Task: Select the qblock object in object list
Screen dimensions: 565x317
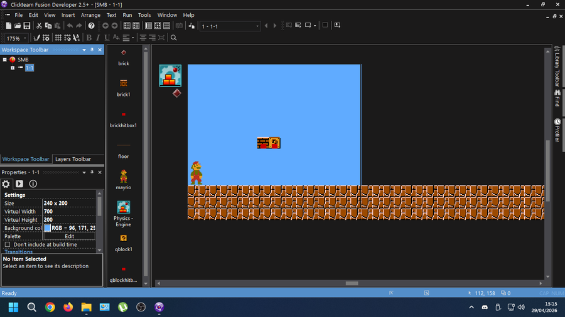Action: pyautogui.click(x=123, y=242)
